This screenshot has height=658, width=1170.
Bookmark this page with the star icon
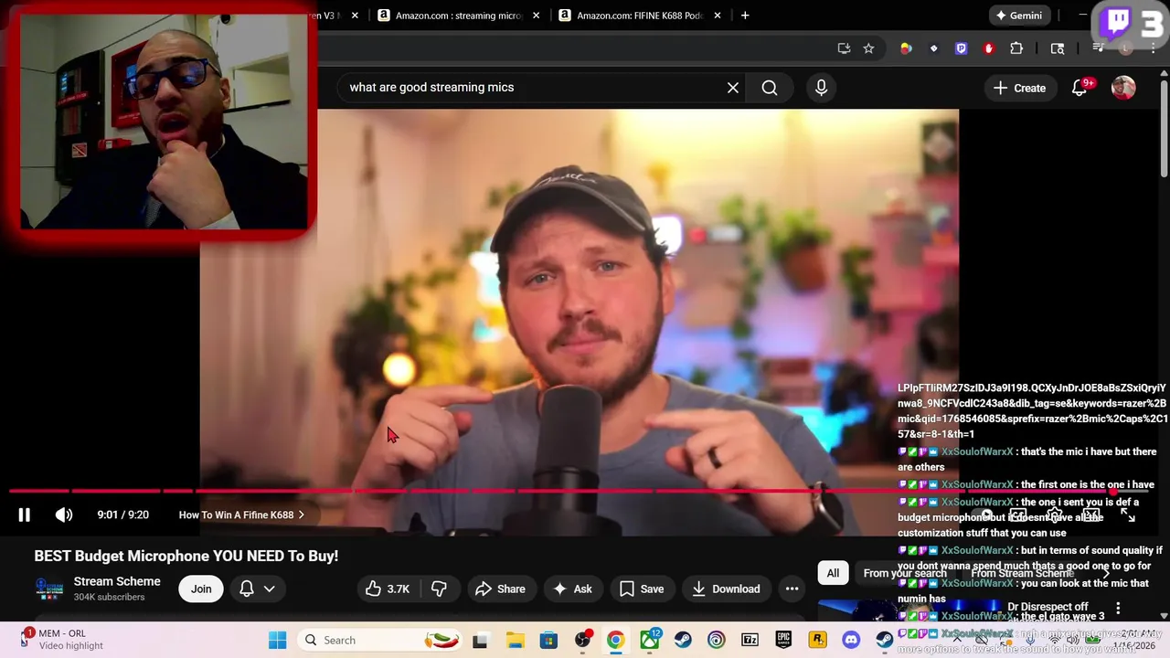868,48
